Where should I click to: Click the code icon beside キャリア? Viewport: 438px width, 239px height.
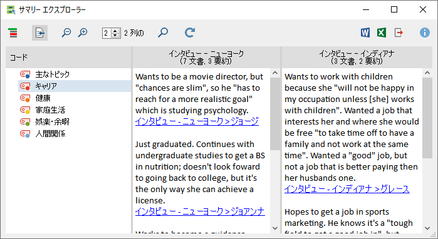pyautogui.click(x=25, y=86)
